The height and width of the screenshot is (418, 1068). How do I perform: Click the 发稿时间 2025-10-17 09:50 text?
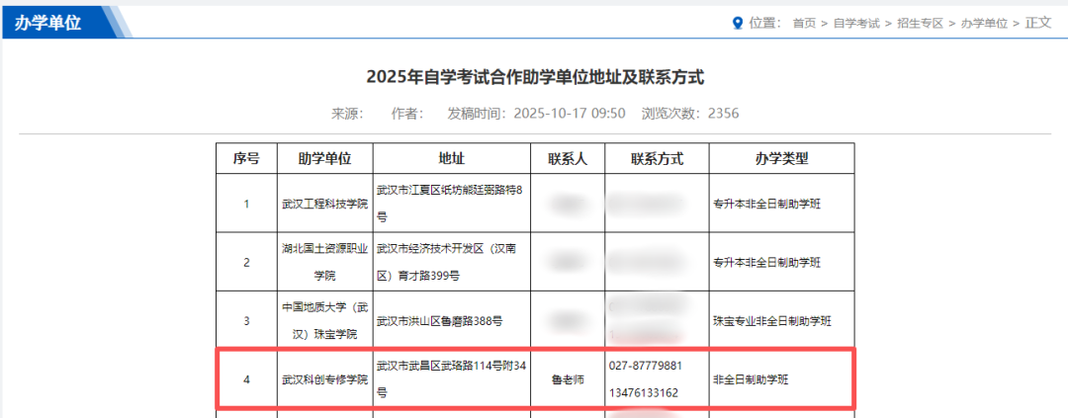tap(536, 113)
